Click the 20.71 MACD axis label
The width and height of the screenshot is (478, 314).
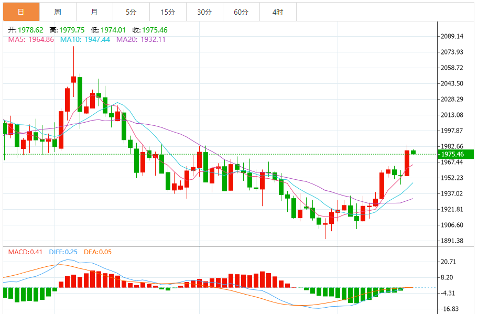[449, 262]
